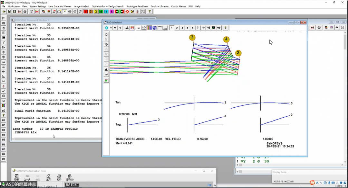This screenshot has height=188, width=348.
Task: Click the 'Merit = 8.141' label in PAD
Action: pyautogui.click(x=124, y=143)
